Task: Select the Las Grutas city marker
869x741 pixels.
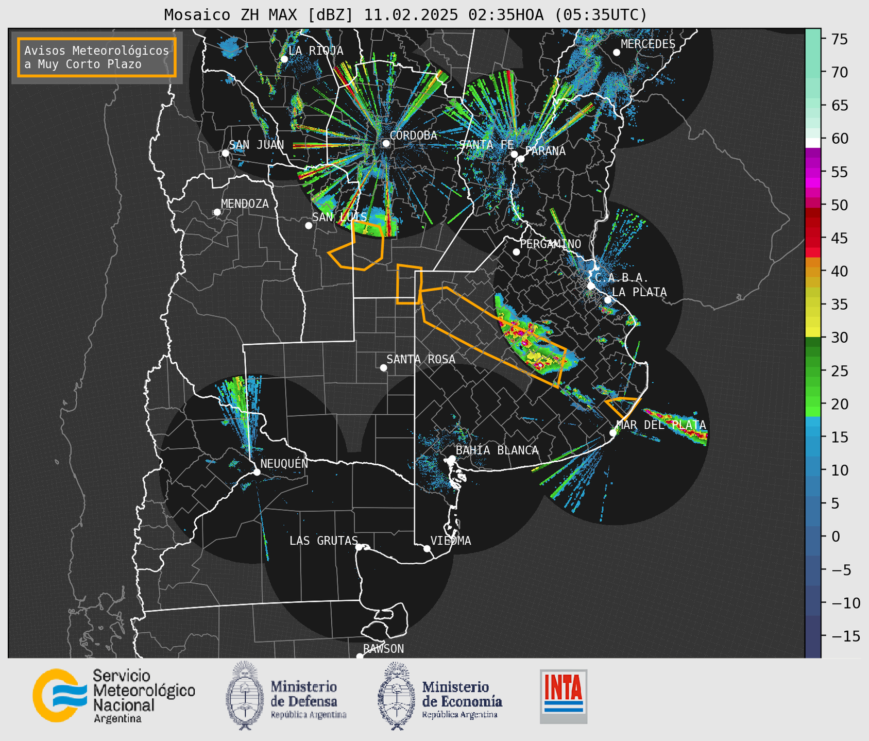Action: pos(359,547)
